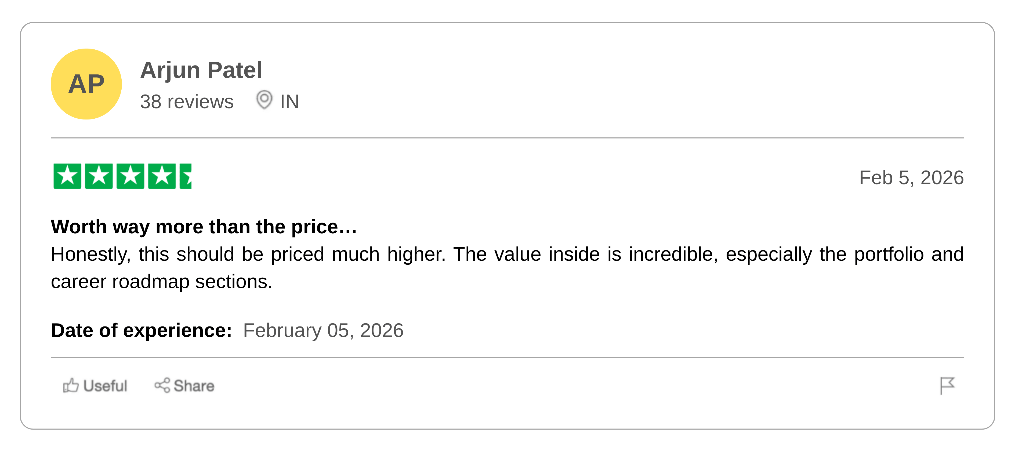Click the review body text paragraph
Viewport: 1015px width, 454px height.
pyautogui.click(x=507, y=268)
